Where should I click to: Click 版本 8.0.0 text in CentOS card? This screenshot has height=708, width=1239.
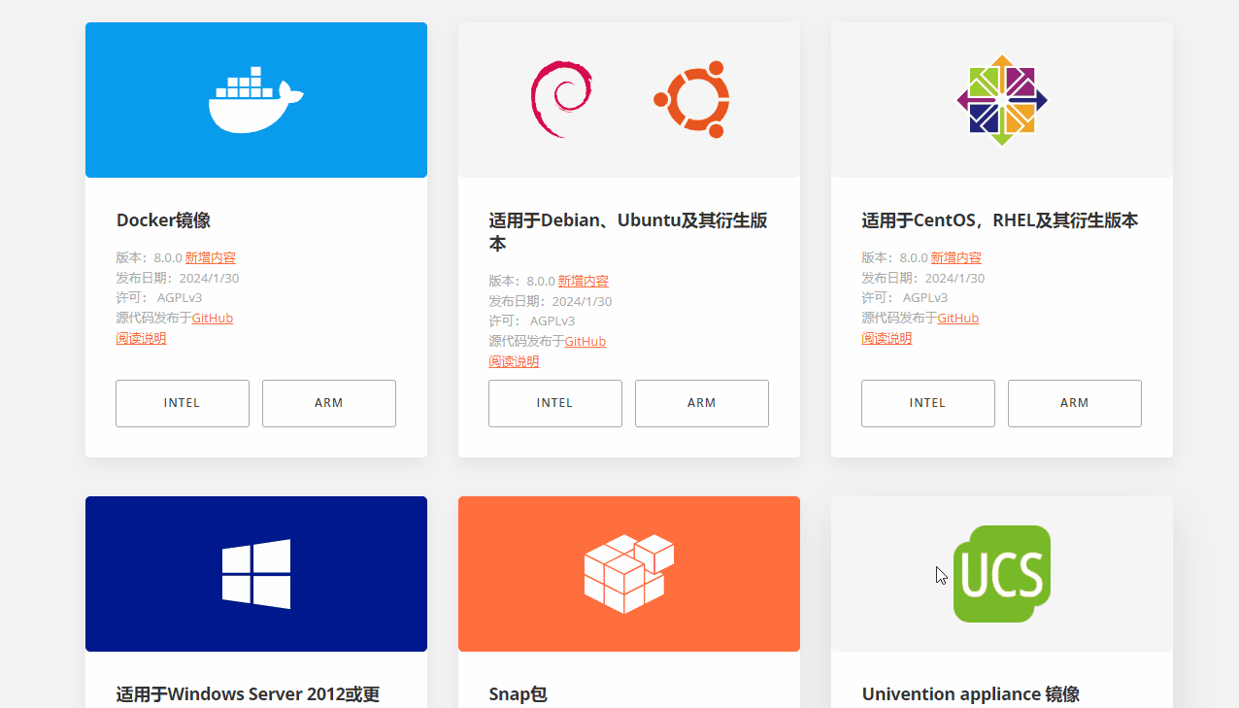pos(895,257)
